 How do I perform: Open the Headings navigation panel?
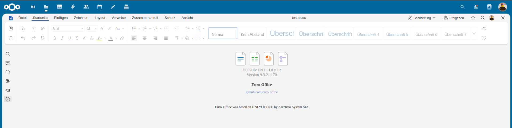[8, 81]
